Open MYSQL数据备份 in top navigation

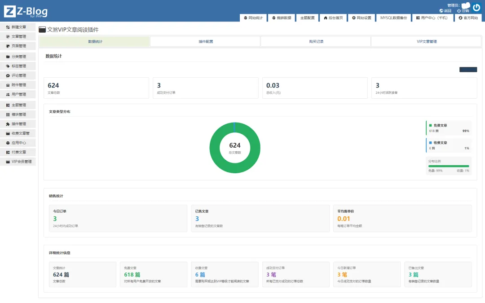pos(393,18)
